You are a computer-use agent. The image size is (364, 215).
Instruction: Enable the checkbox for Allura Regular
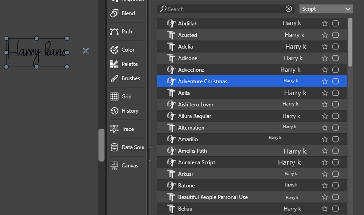[x=336, y=116]
